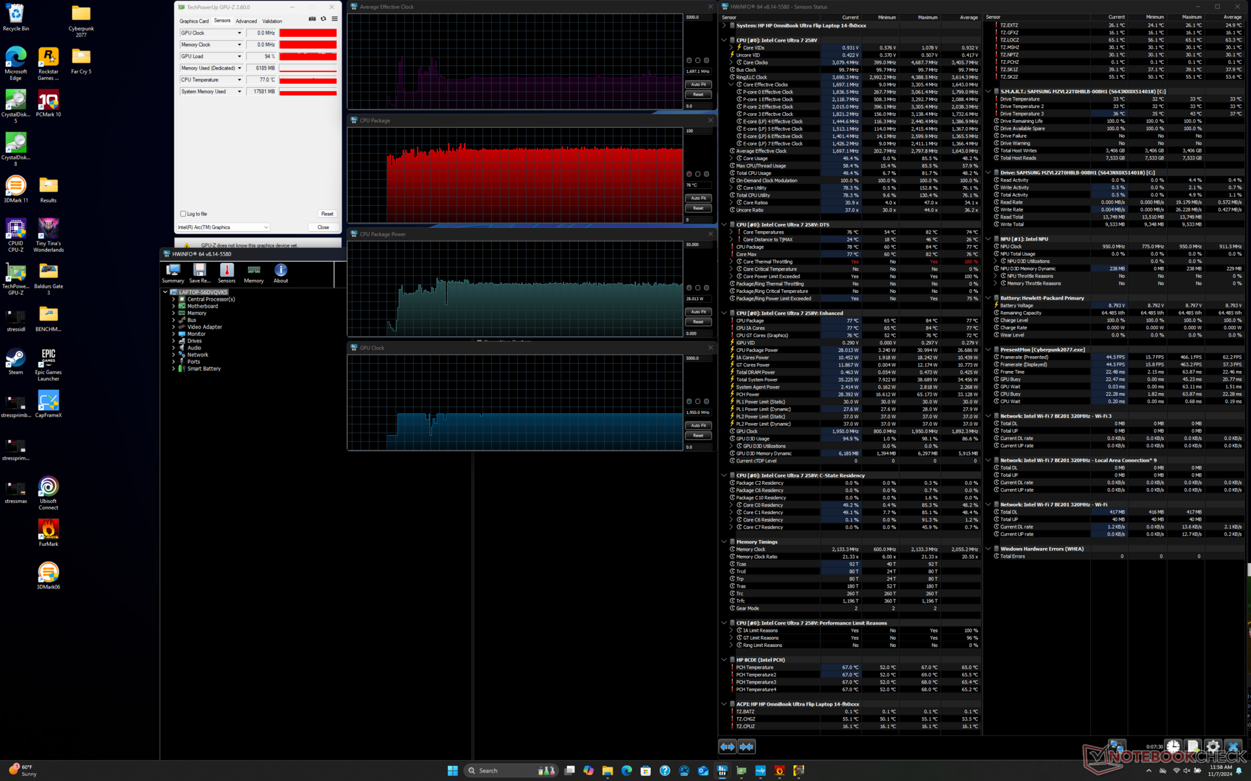Click the blue X close sensors icon
The width and height of the screenshot is (1251, 781).
pyautogui.click(x=1233, y=747)
